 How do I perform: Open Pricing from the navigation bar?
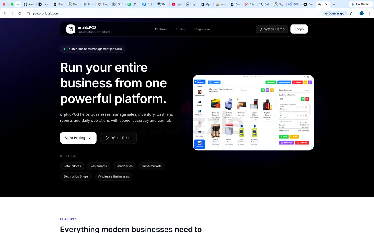coord(181,29)
